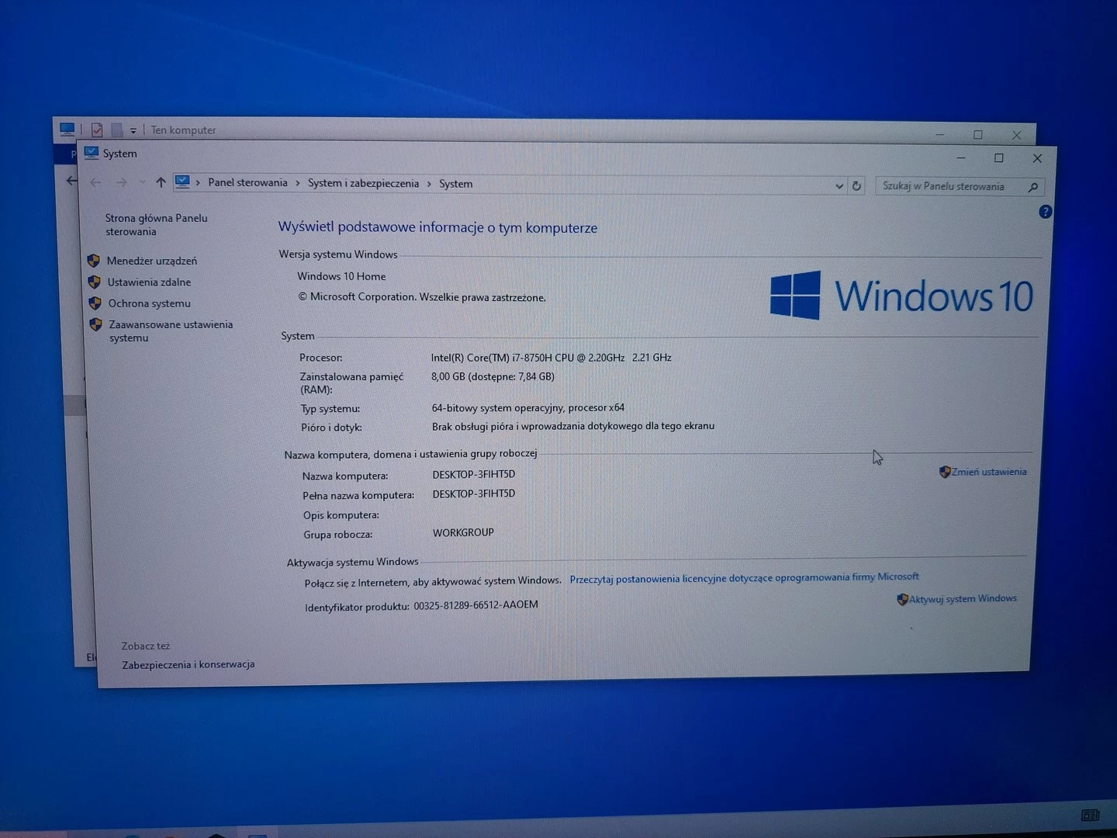Image resolution: width=1117 pixels, height=838 pixels.
Task: Click product ID 00325-81289-66512-AAOEM
Action: coord(476,604)
